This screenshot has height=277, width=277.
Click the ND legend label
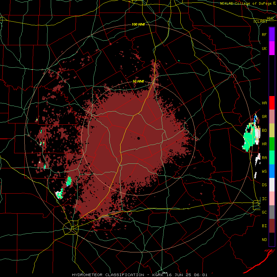coord(264,240)
